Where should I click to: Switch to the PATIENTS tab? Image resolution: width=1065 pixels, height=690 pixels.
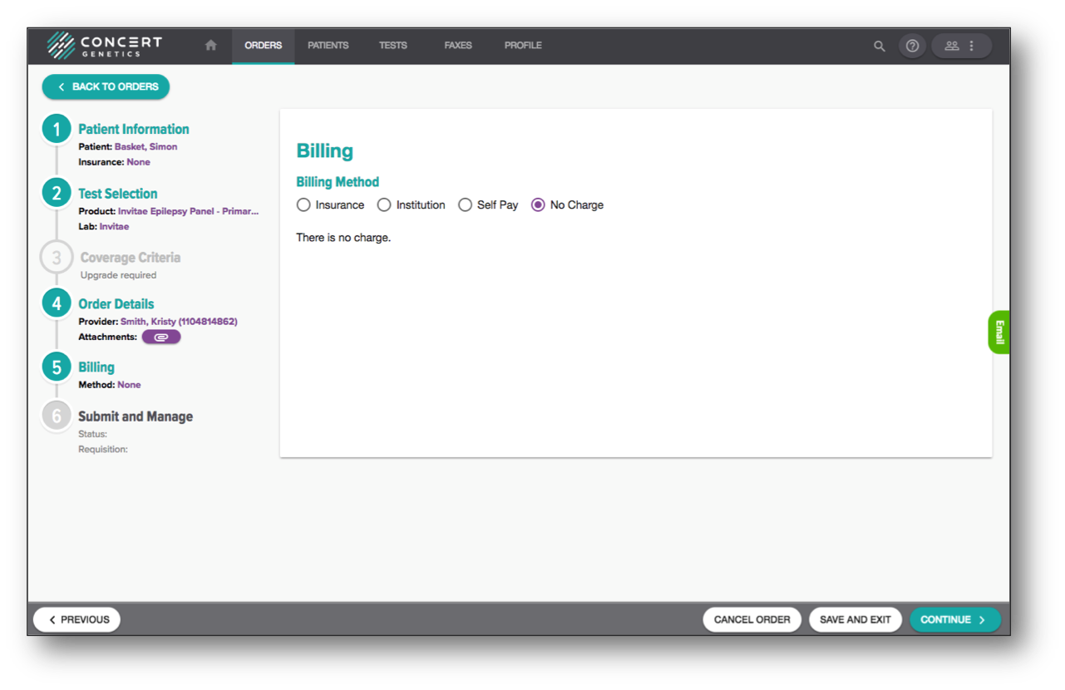(x=328, y=46)
